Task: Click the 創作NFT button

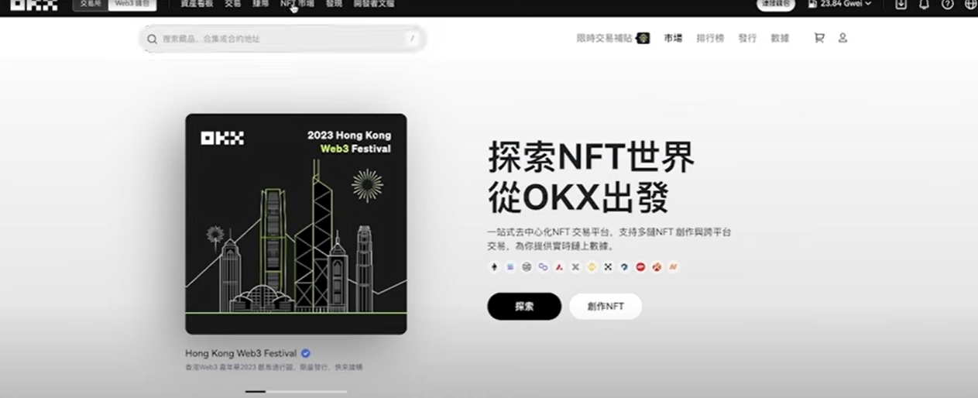Action: pyautogui.click(x=606, y=307)
